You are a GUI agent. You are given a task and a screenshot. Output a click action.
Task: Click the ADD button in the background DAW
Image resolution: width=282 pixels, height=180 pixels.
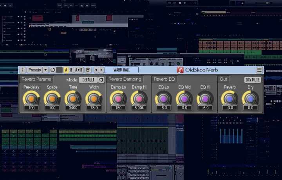(x=60, y=5)
